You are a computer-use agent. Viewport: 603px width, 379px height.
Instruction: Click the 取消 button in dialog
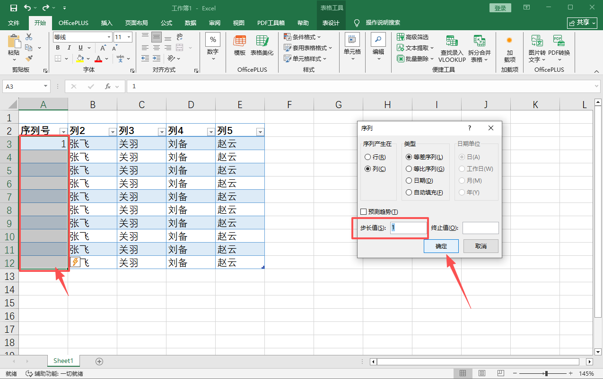(x=481, y=246)
